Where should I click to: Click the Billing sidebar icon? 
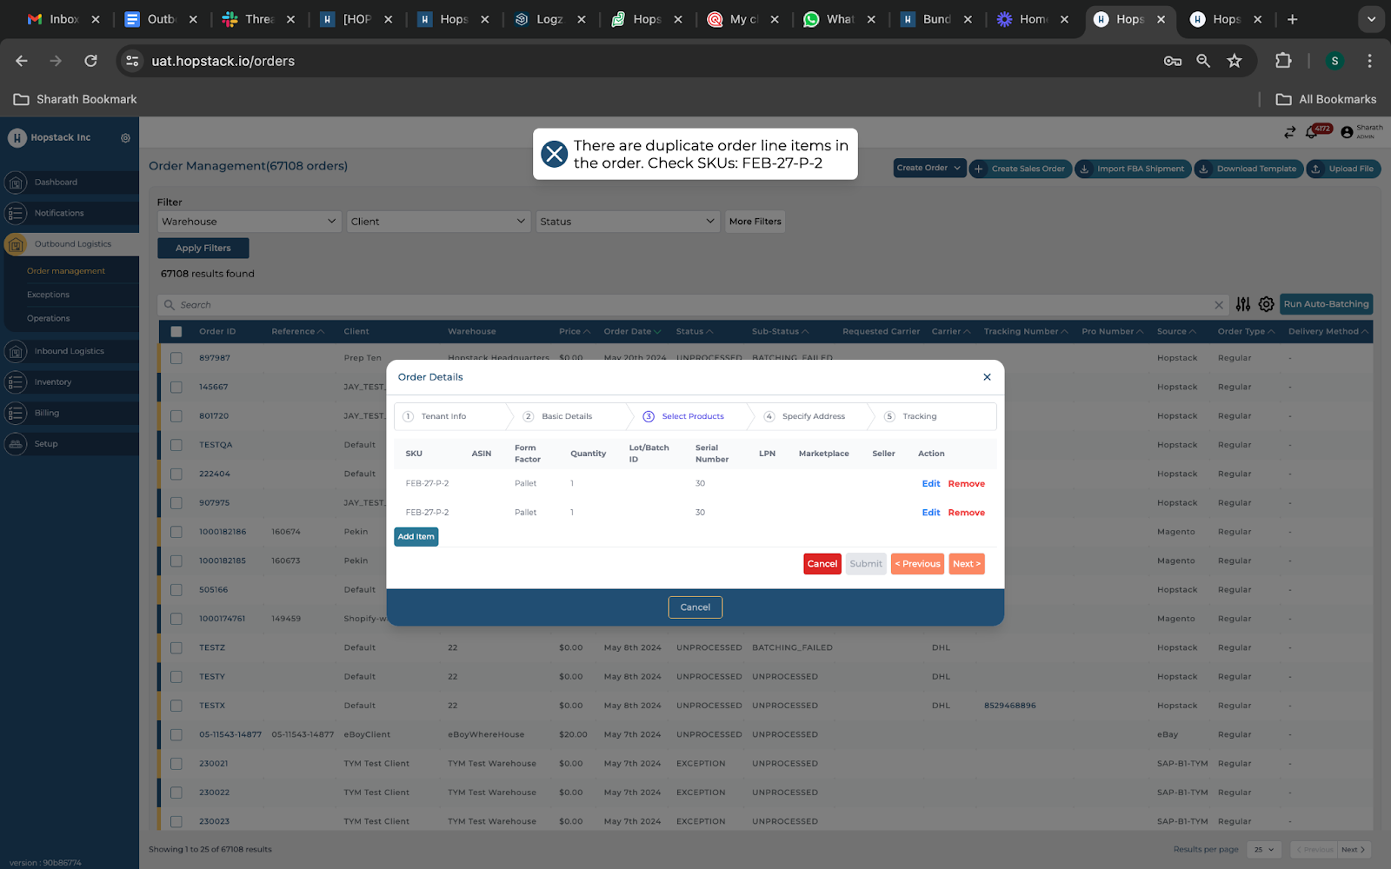16,414
